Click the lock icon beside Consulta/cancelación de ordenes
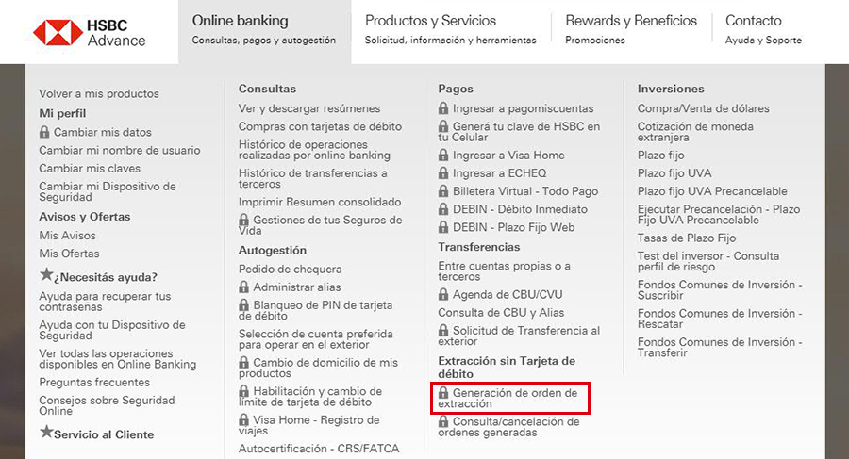The height and width of the screenshot is (459, 849). coord(443,420)
